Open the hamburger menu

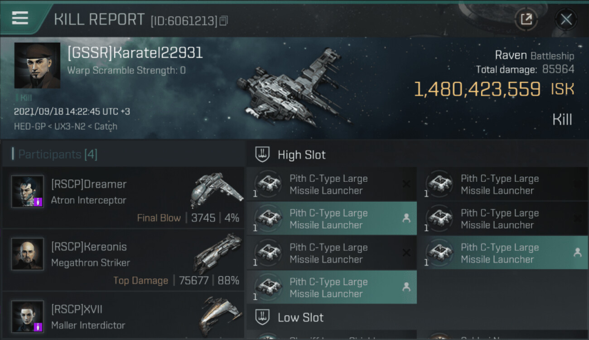(x=20, y=18)
